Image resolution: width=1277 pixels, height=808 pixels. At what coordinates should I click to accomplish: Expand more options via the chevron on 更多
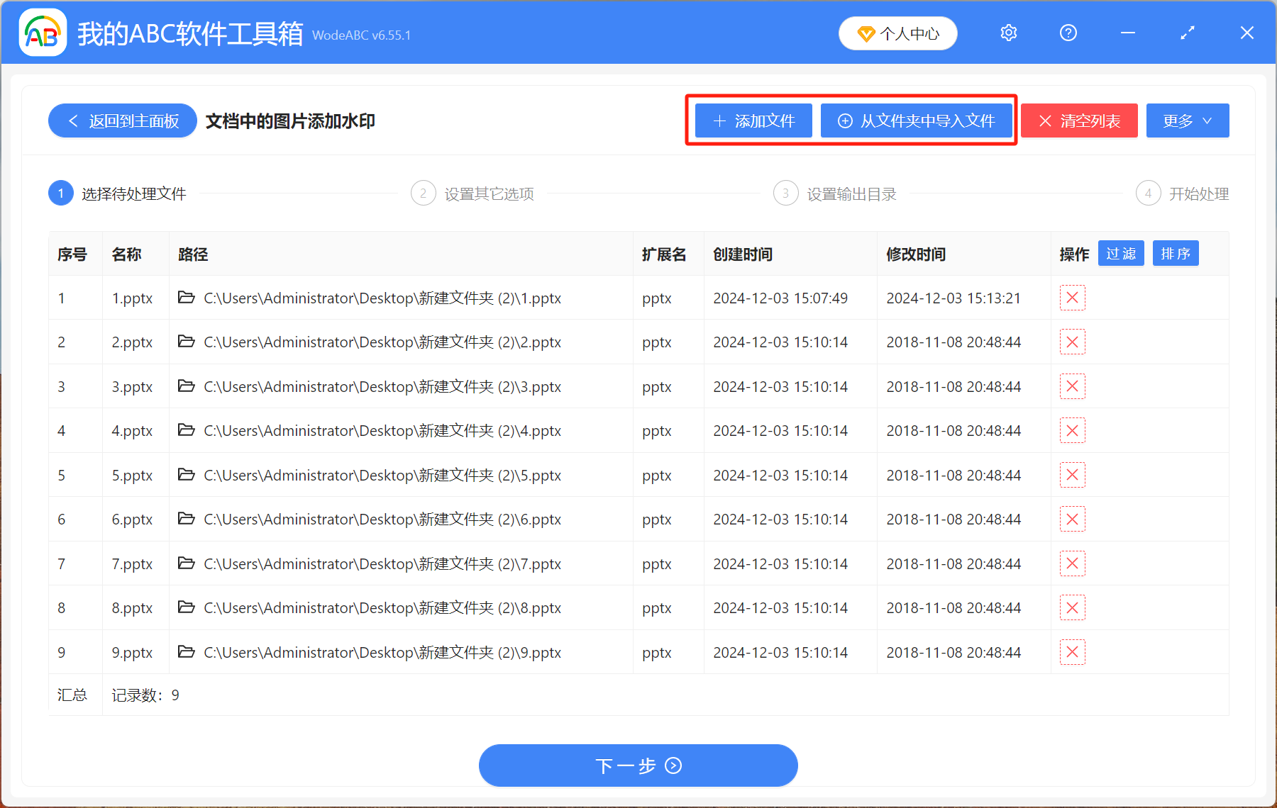[x=1206, y=121]
